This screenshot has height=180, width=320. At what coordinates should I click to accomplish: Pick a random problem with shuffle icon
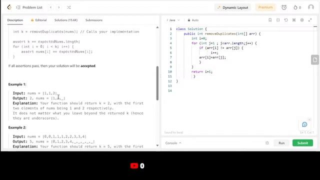[69, 7]
